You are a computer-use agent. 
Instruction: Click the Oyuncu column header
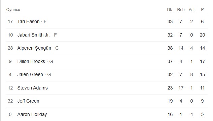(x=13, y=10)
